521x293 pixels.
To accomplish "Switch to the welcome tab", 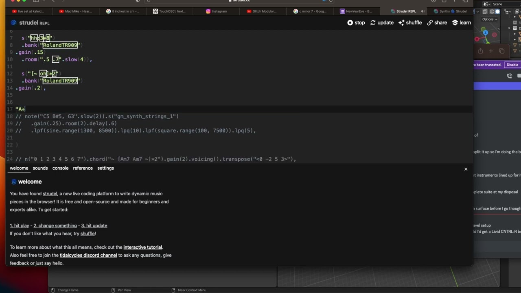I will [x=19, y=168].
